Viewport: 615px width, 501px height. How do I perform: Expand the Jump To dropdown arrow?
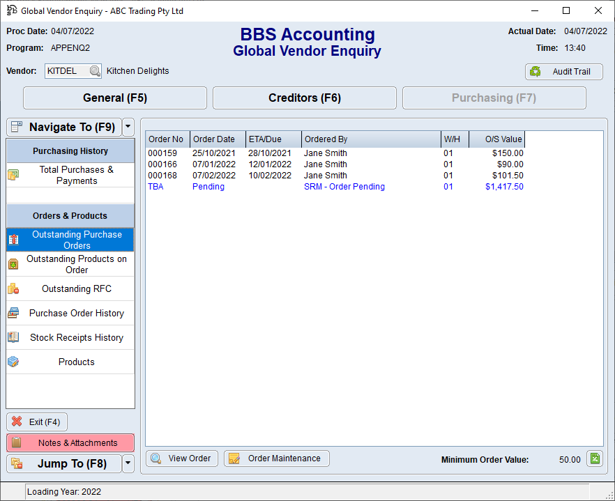[128, 463]
